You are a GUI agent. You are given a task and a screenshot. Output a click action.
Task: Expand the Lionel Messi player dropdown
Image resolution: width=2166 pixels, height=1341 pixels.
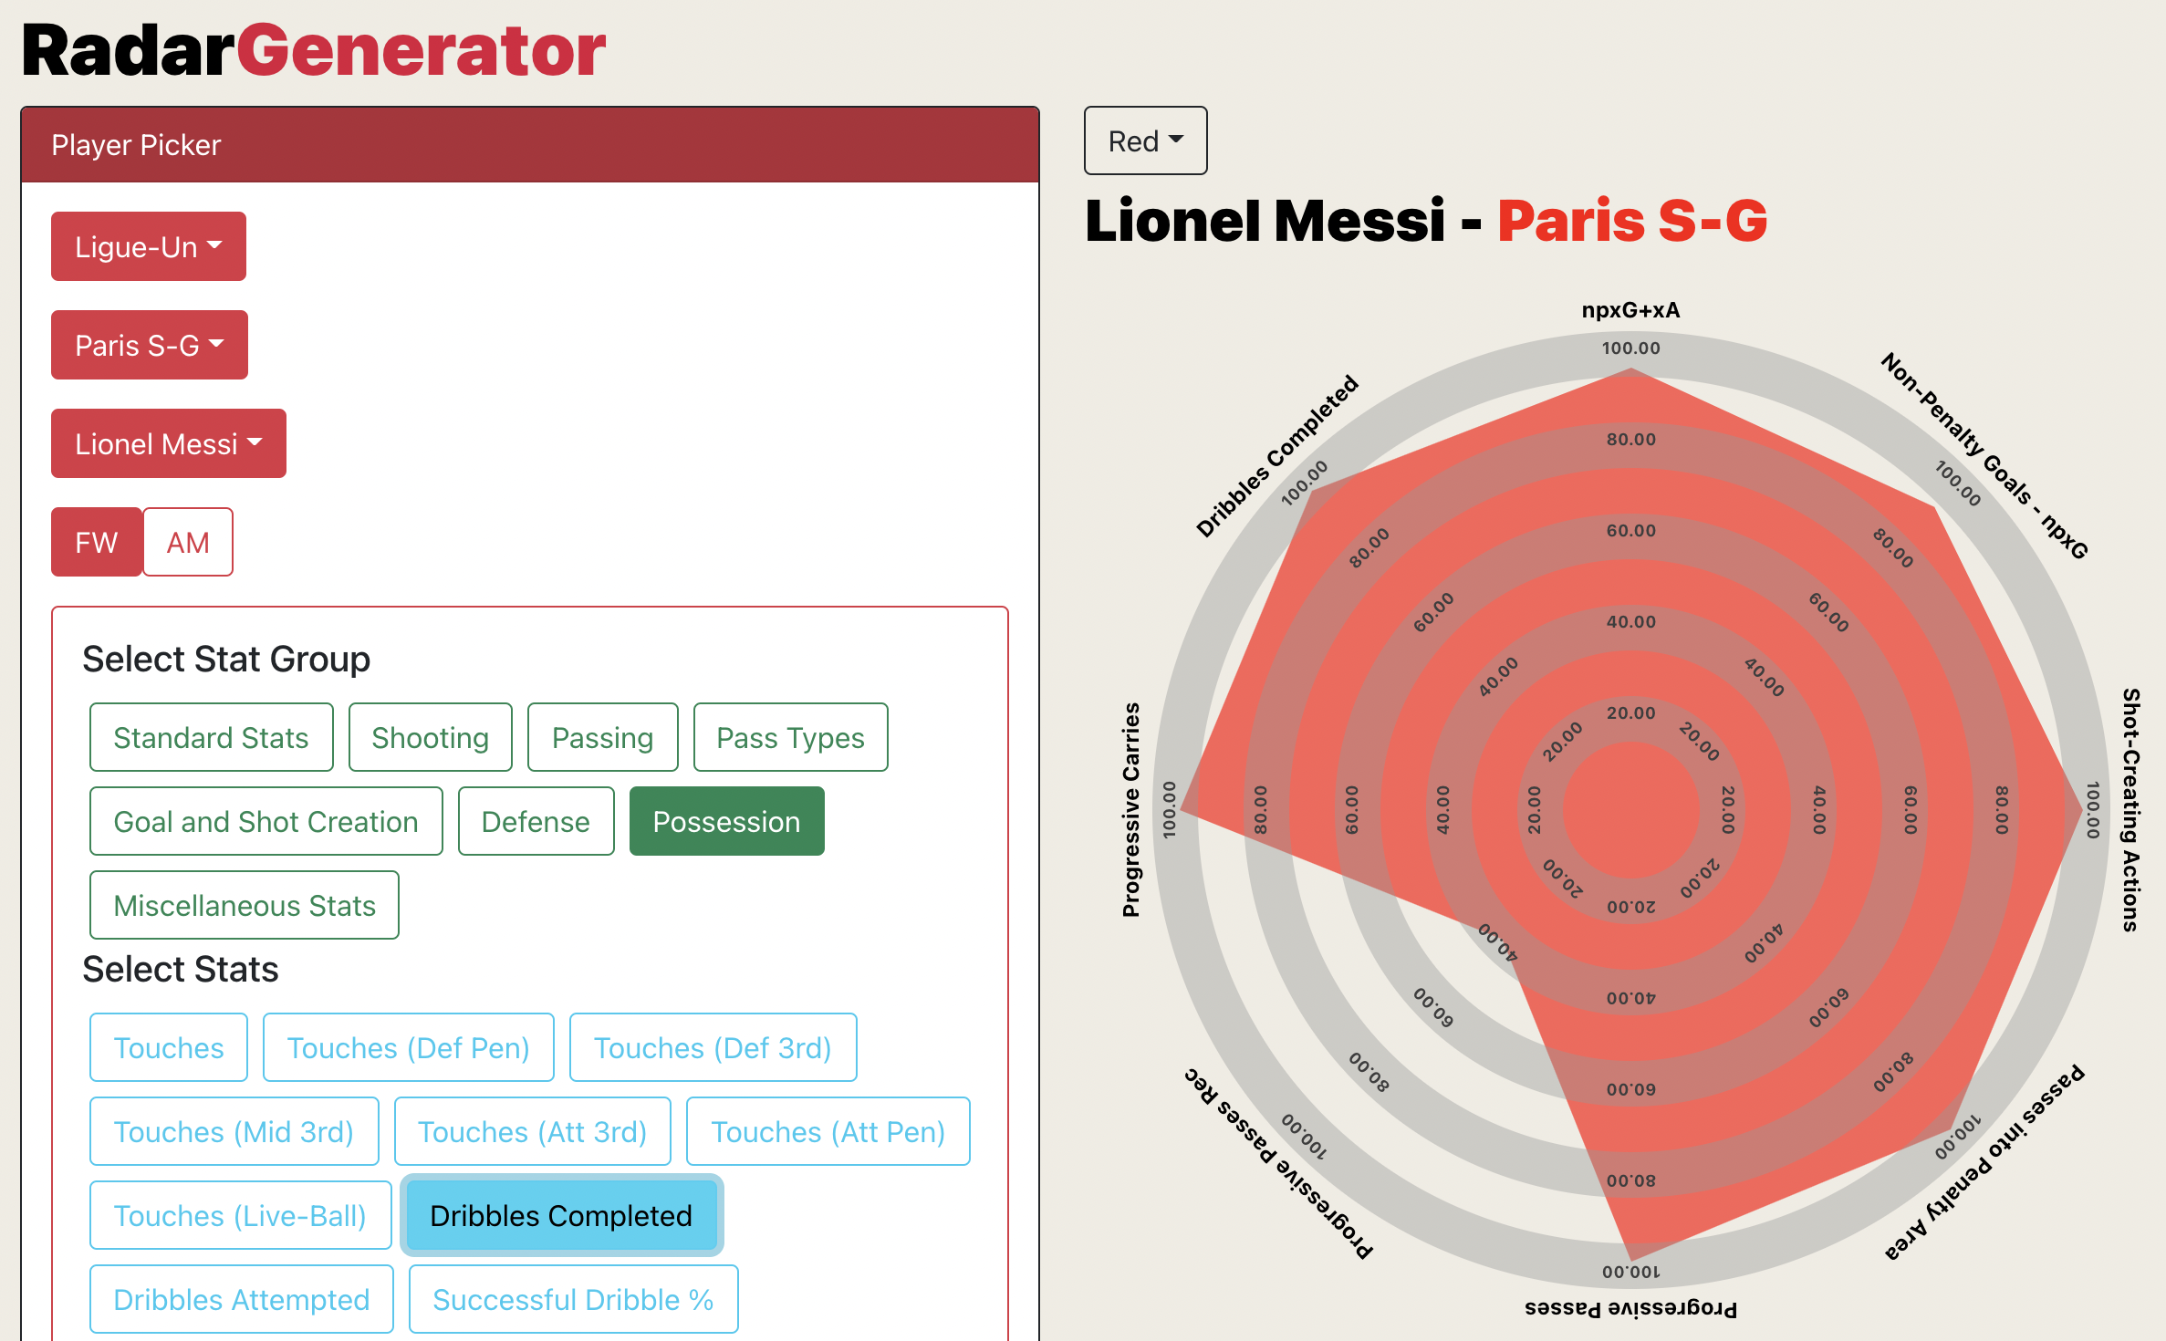(168, 443)
